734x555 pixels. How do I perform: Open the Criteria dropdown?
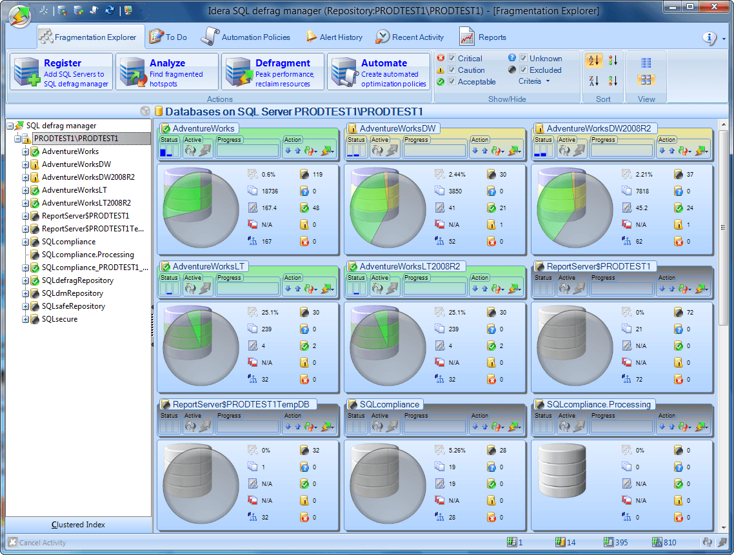534,81
